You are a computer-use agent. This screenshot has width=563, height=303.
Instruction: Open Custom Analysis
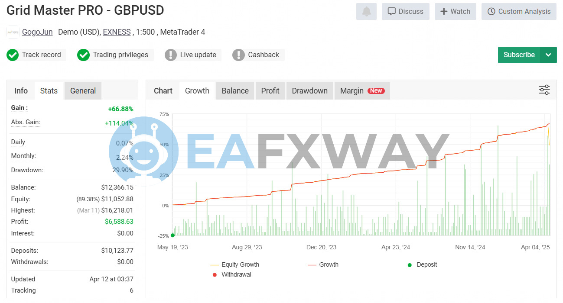pyautogui.click(x=519, y=11)
